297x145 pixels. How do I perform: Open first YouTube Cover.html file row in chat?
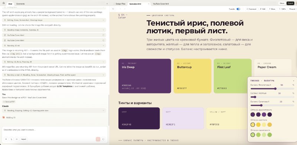click(x=54, y=35)
